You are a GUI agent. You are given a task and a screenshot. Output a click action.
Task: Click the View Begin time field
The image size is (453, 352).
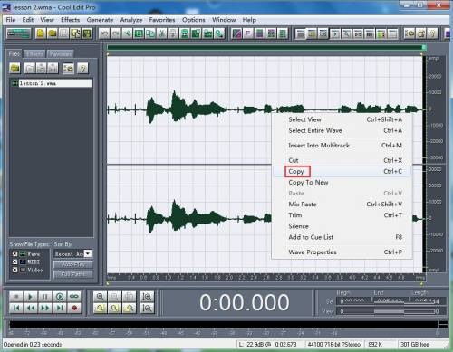click(354, 311)
